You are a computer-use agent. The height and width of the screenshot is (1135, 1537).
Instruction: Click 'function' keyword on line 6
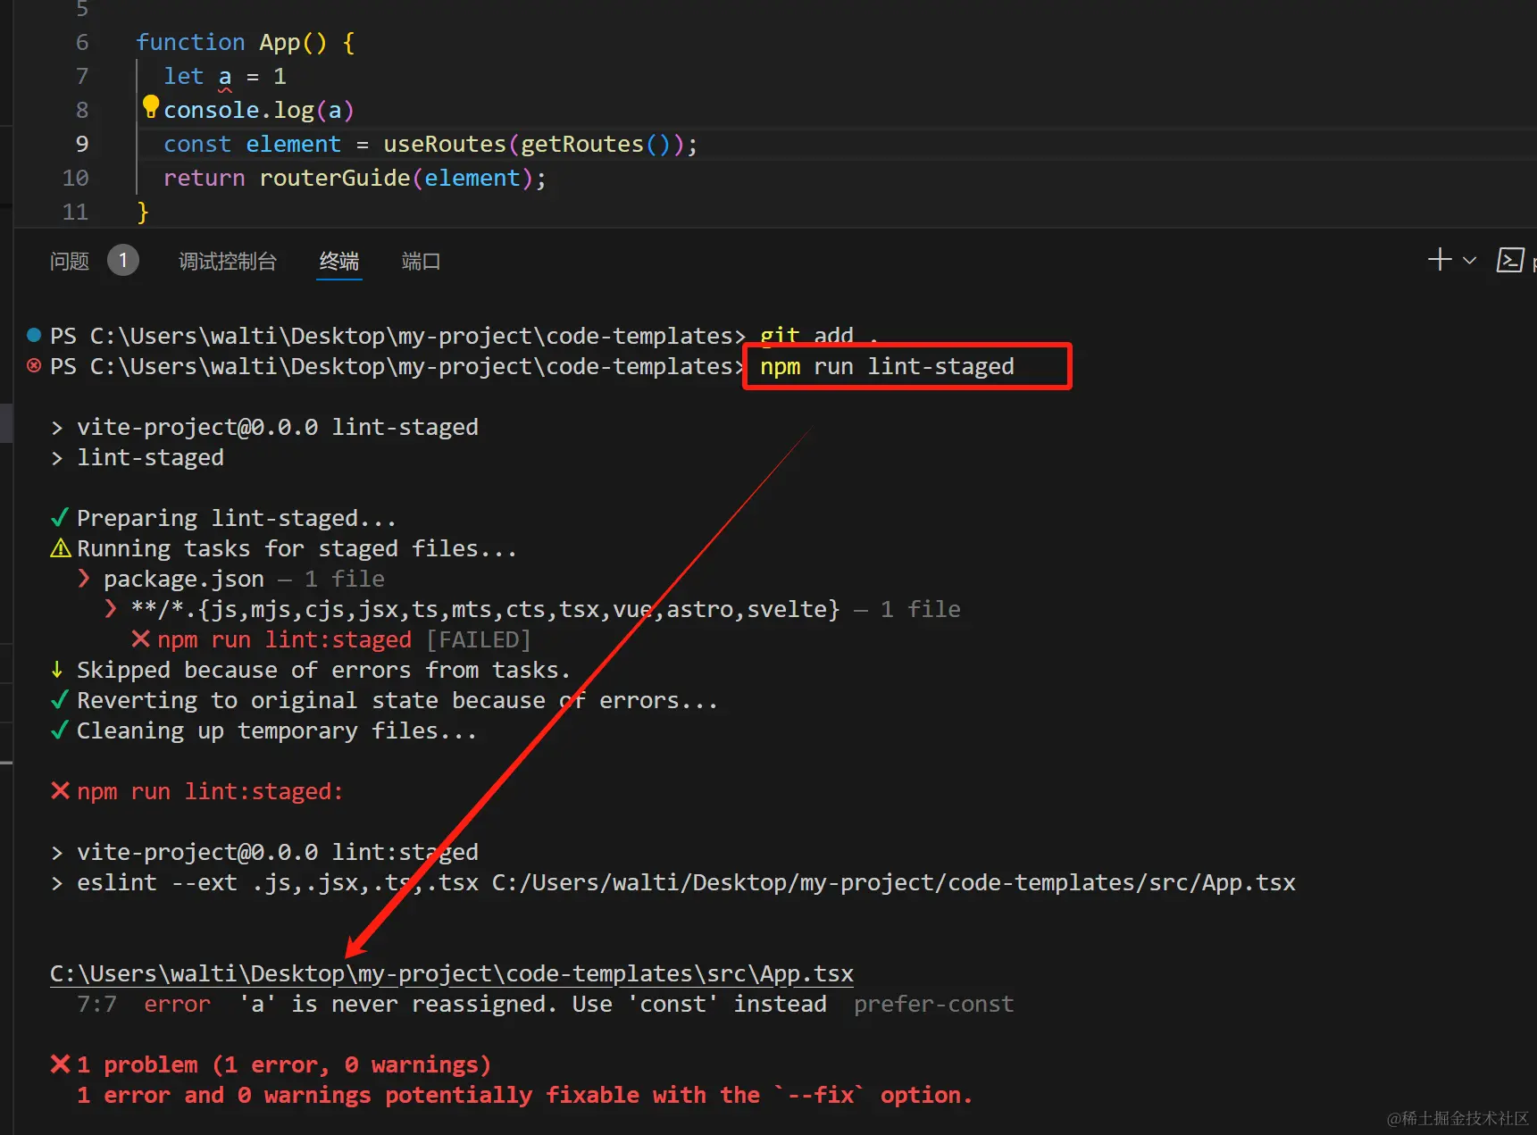tap(190, 42)
